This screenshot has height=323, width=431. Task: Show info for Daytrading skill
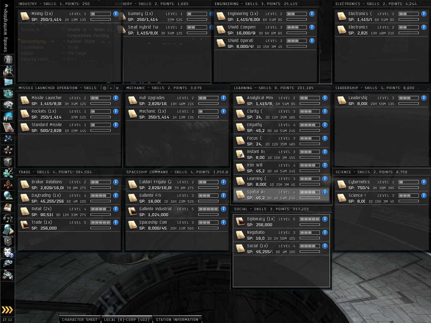click(116, 195)
